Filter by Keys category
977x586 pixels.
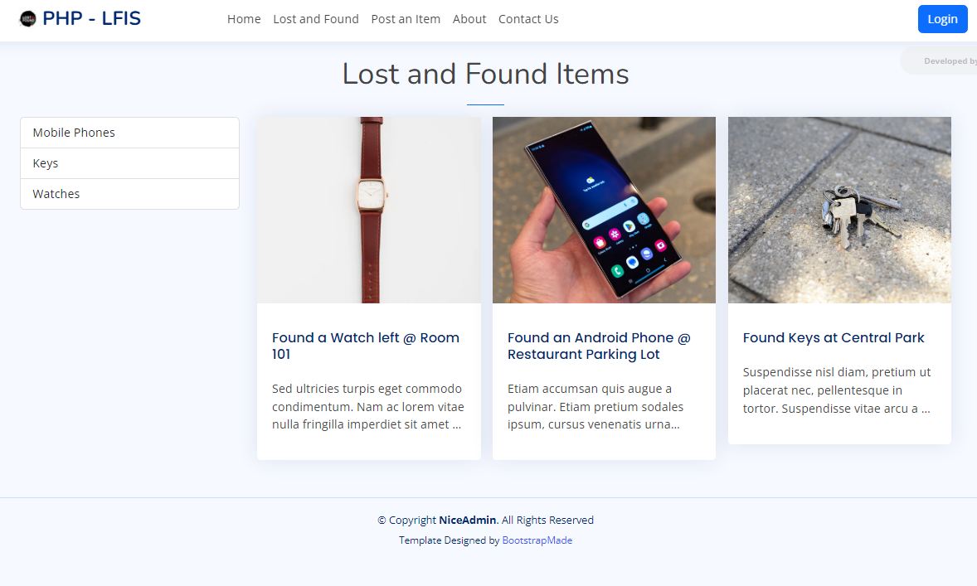click(x=129, y=163)
